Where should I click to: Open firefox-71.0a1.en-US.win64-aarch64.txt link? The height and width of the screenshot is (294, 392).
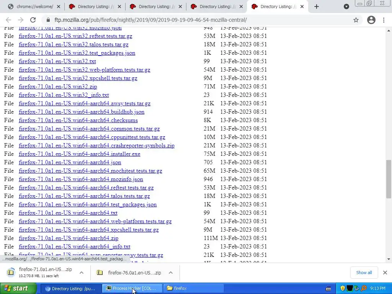point(68,213)
